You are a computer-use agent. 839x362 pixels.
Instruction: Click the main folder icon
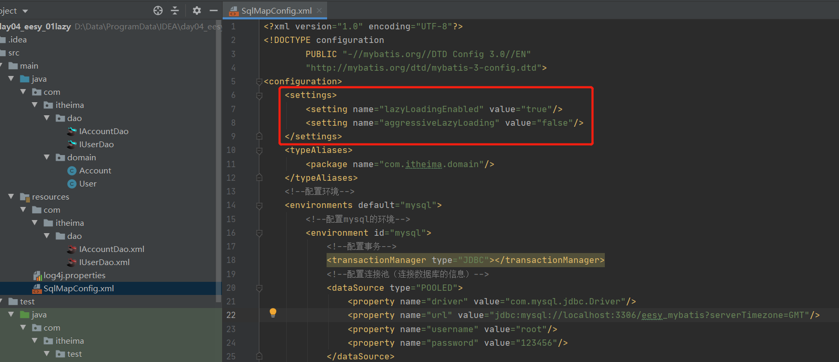click(x=13, y=65)
